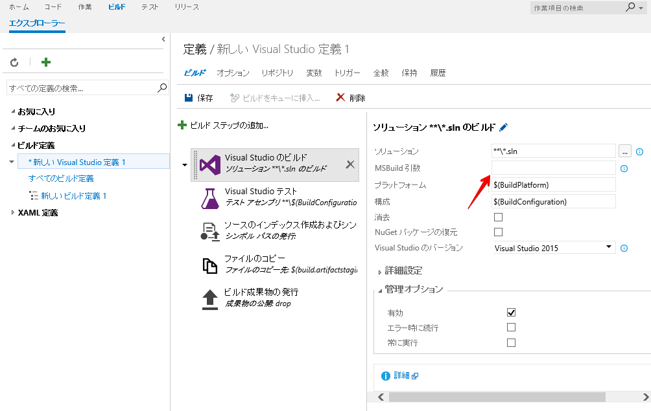Collapse the ビルド定義 tree node
651x411 pixels.
13,145
